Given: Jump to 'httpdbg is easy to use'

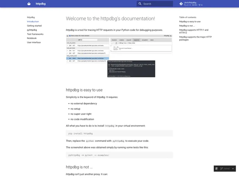Looking at the screenshot, I should 190,22.
